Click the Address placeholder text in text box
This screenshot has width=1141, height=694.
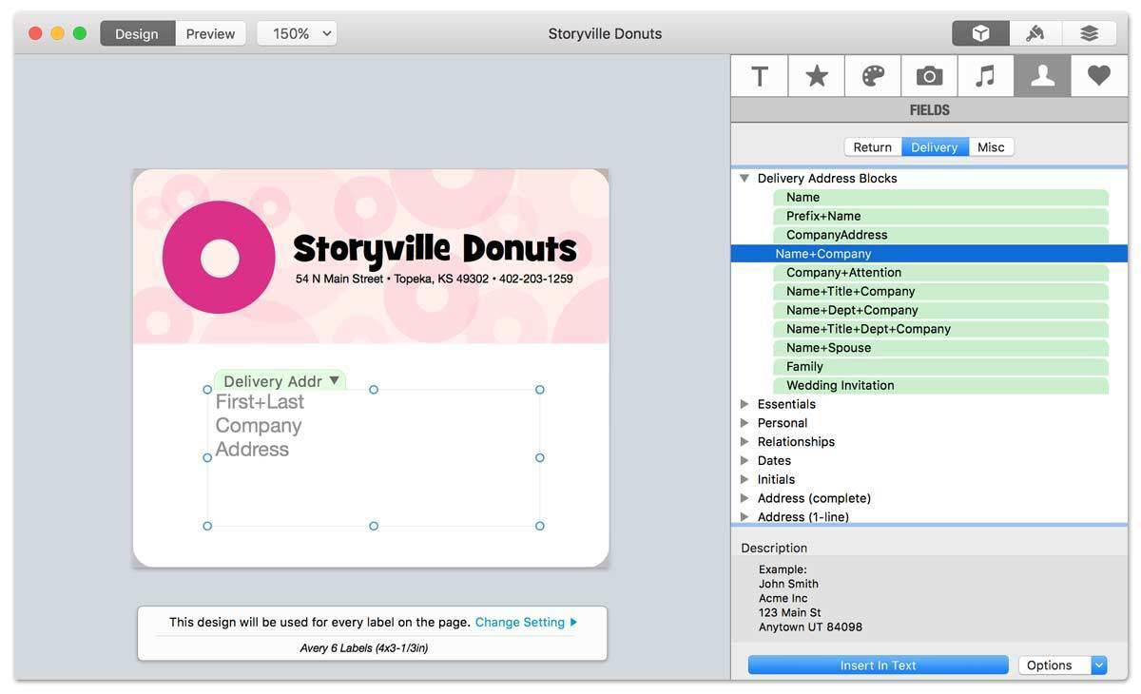tap(252, 450)
